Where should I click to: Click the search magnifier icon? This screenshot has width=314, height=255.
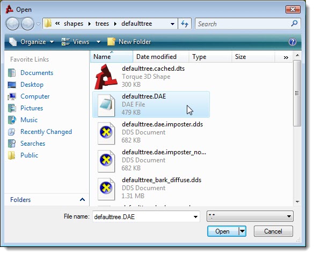[294, 24]
